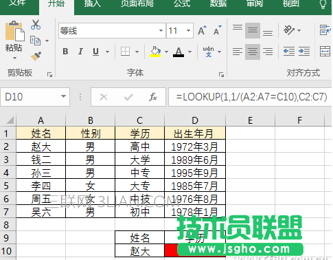Screen dimensions: 333x260
Task: Click the insert function fx icon
Action: tap(153, 97)
